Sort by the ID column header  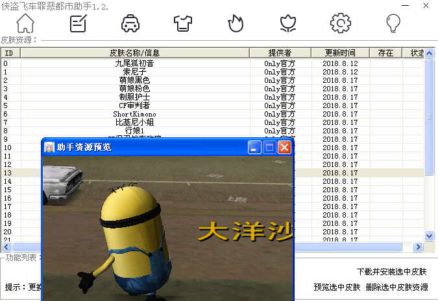click(10, 53)
